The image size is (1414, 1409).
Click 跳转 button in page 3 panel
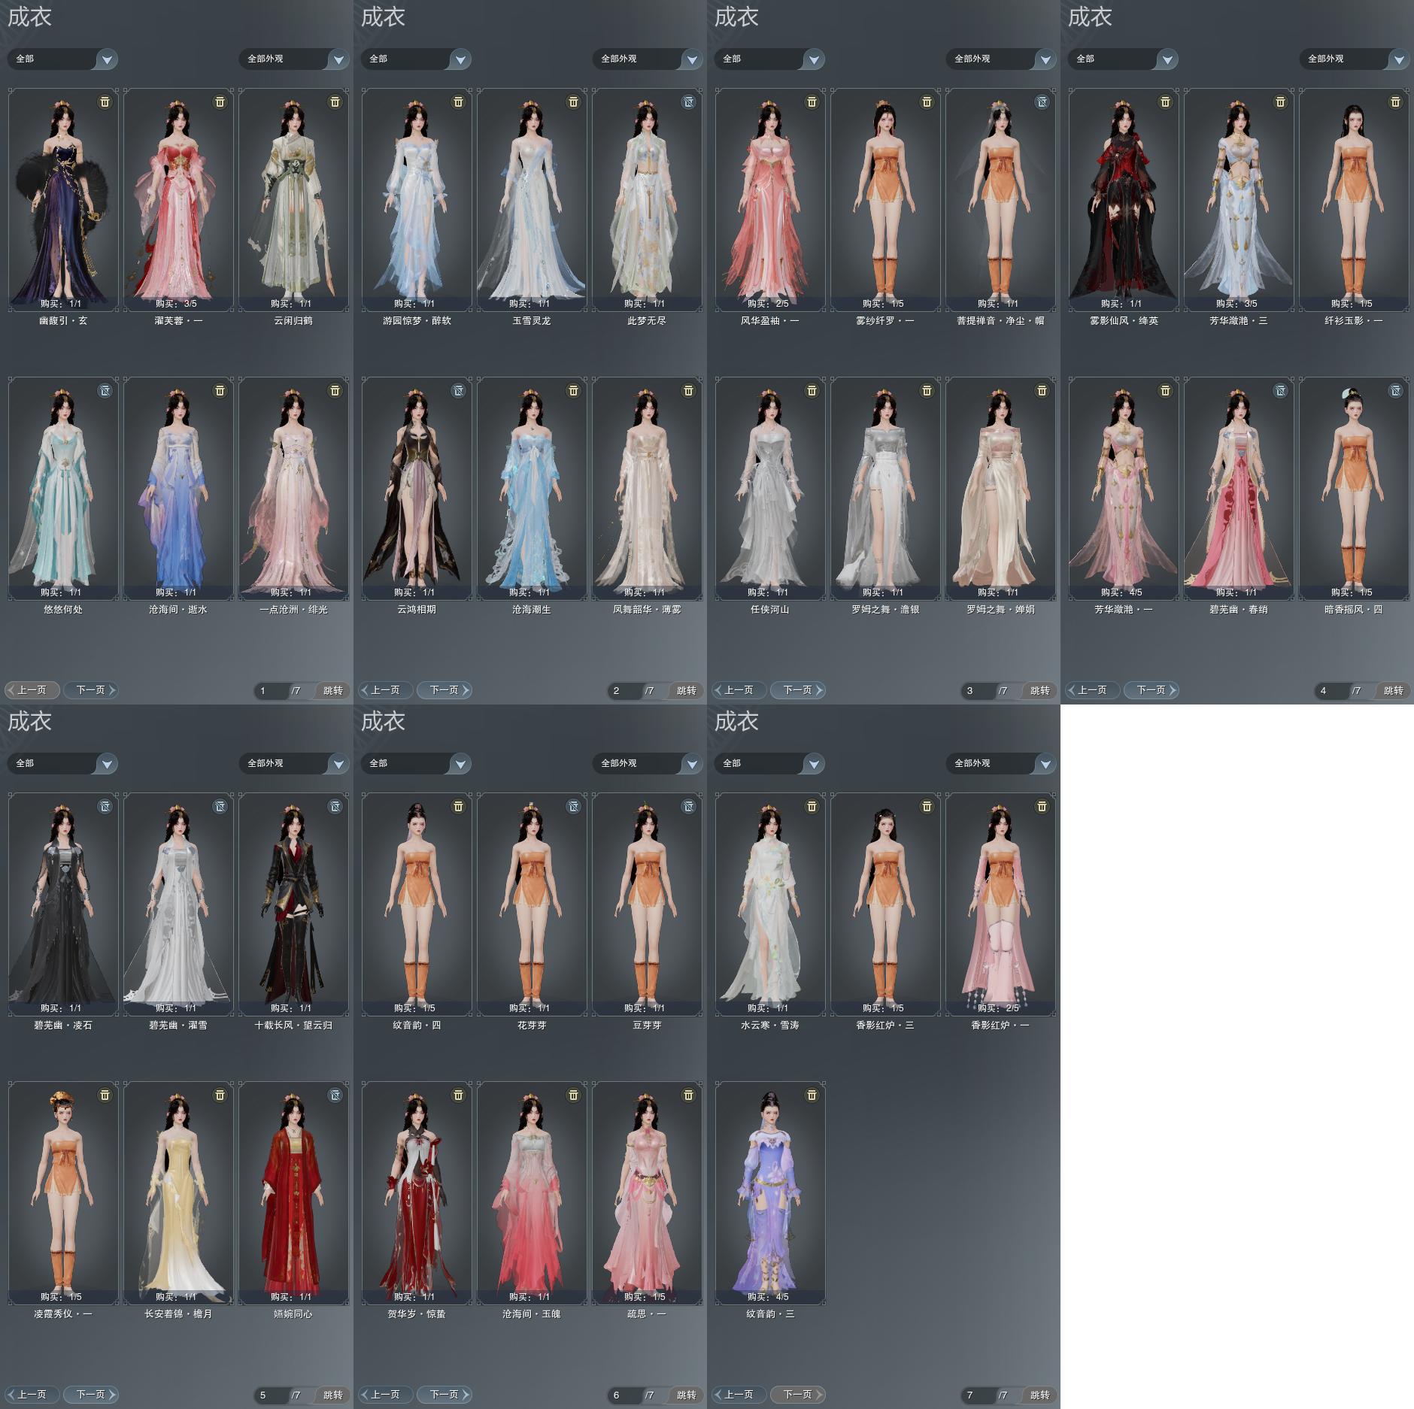[1039, 690]
